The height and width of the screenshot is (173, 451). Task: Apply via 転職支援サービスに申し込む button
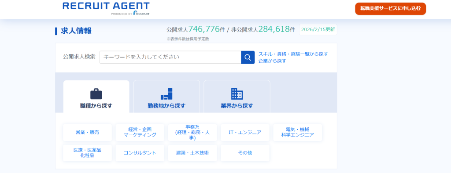[390, 9]
